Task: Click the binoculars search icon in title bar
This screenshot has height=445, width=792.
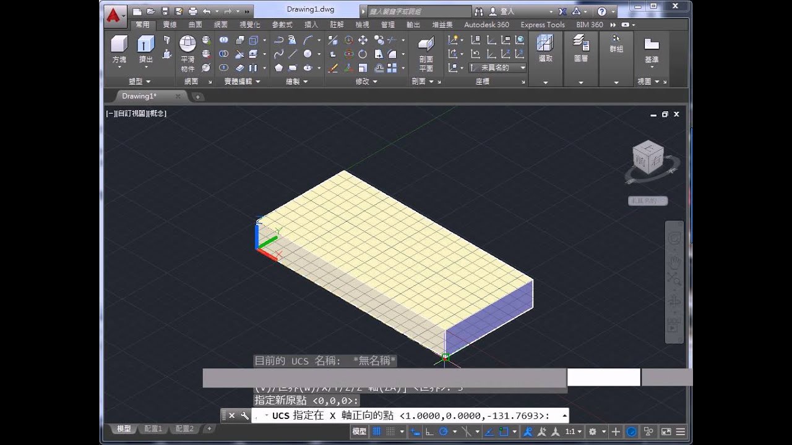Action: pyautogui.click(x=480, y=11)
